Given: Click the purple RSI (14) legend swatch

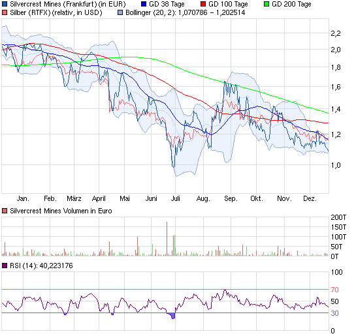Looking at the screenshot, I should pyautogui.click(x=5, y=266).
